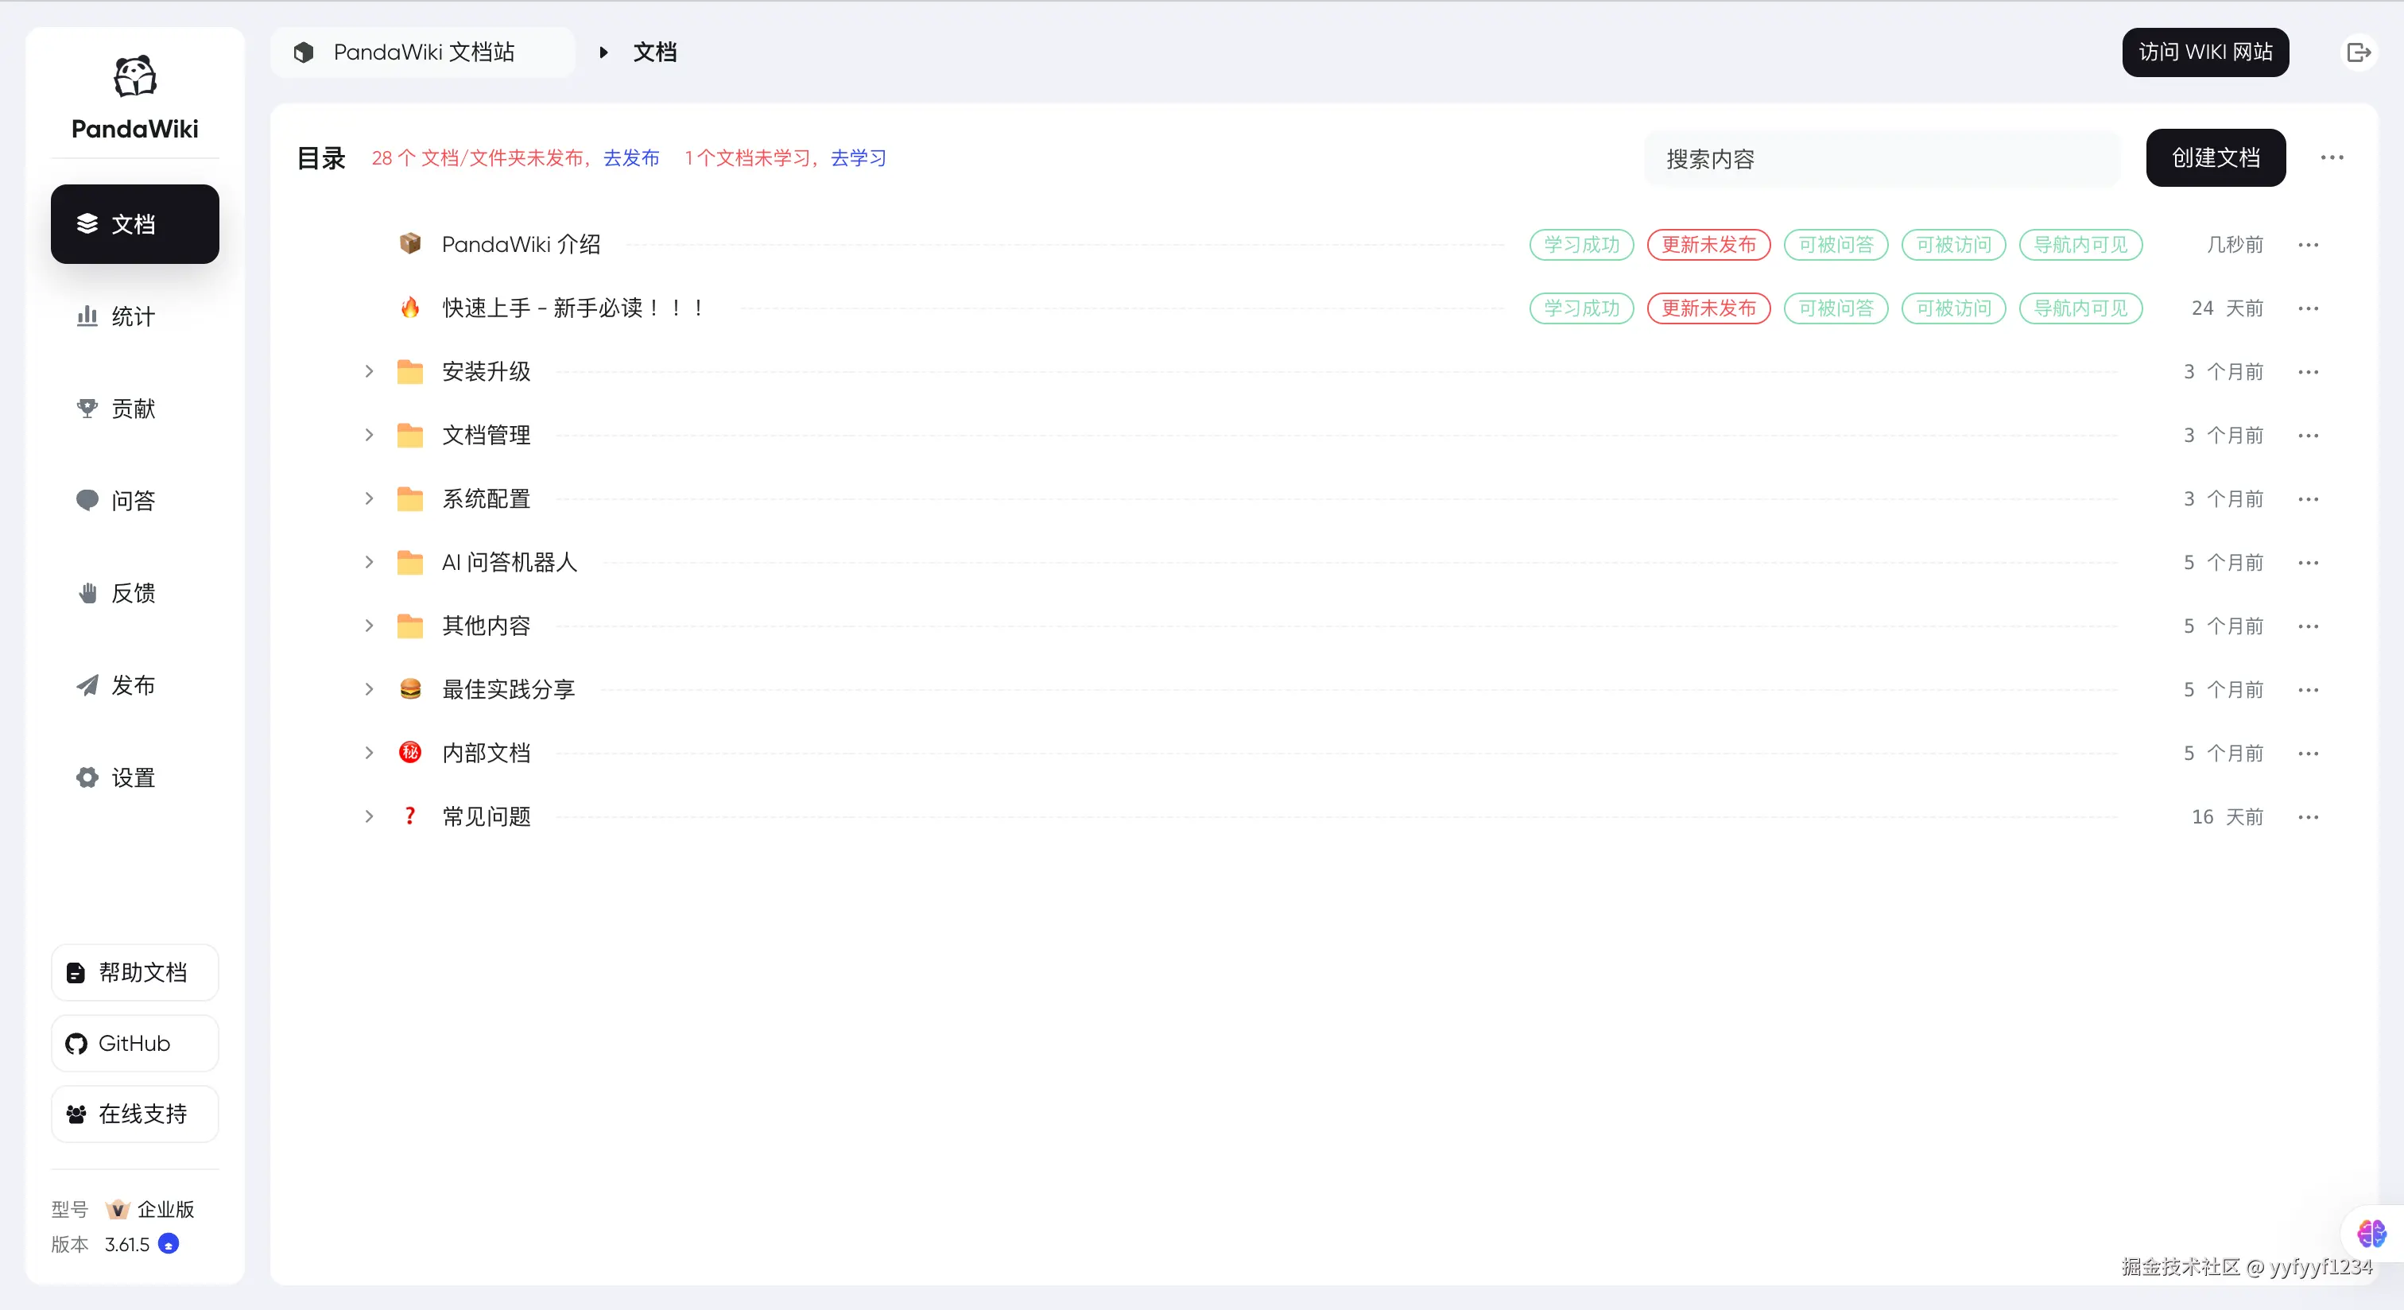Open the options menu for the PandaWiki 介绍 row

click(x=2308, y=245)
